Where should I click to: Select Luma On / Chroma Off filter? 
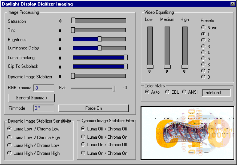[x=83, y=144]
